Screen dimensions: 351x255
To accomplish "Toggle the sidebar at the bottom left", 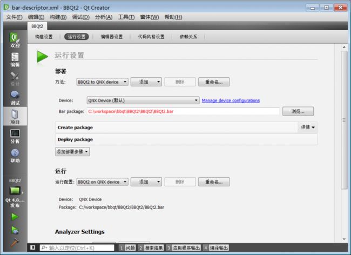I will (33, 247).
